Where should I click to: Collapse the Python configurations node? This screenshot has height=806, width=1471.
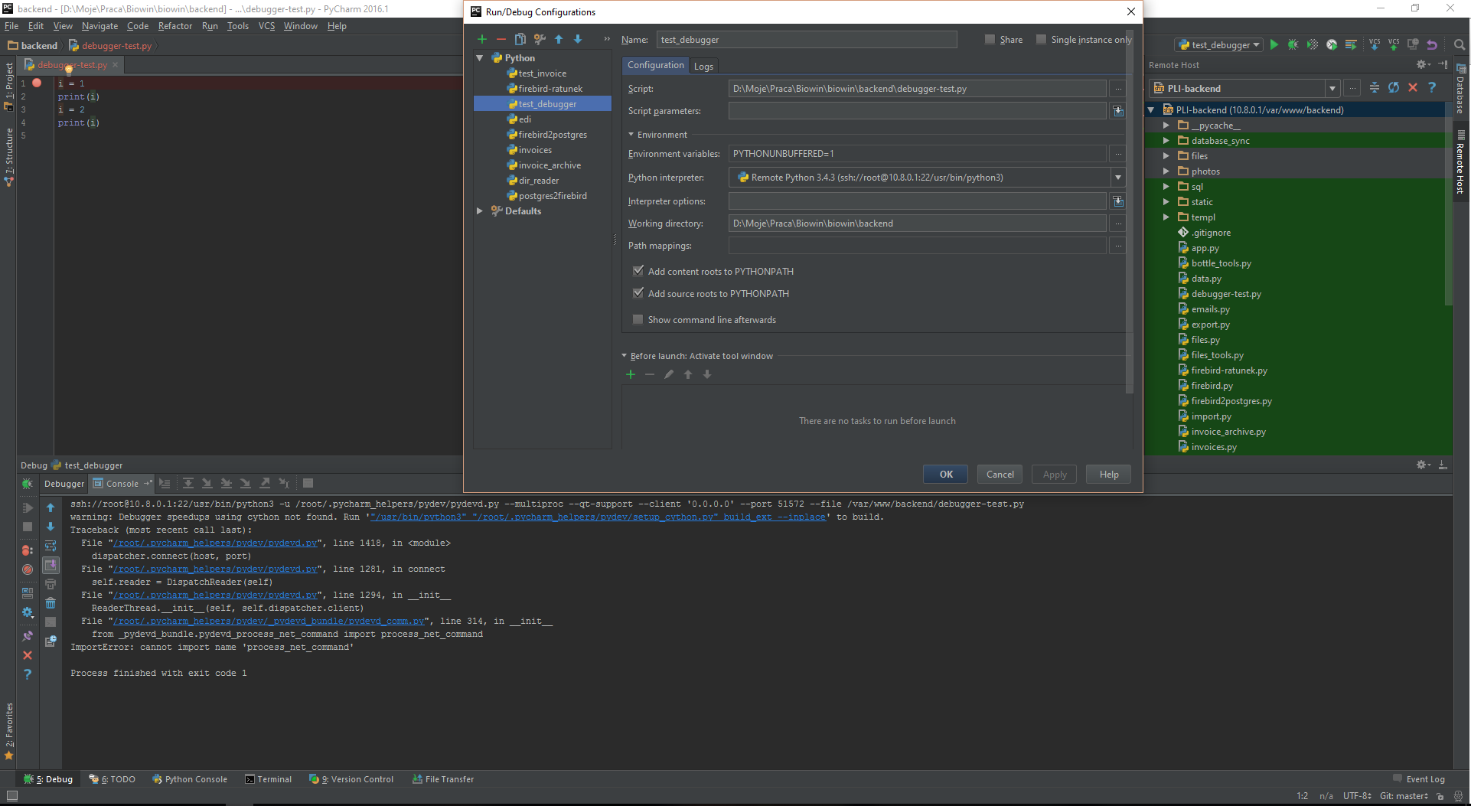(480, 58)
